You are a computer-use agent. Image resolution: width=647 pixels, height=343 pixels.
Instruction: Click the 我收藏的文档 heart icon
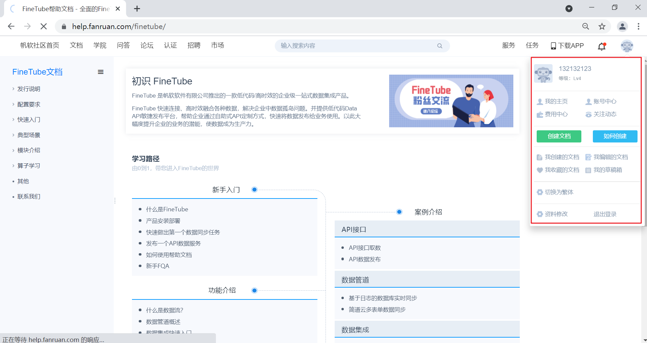pyautogui.click(x=540, y=170)
